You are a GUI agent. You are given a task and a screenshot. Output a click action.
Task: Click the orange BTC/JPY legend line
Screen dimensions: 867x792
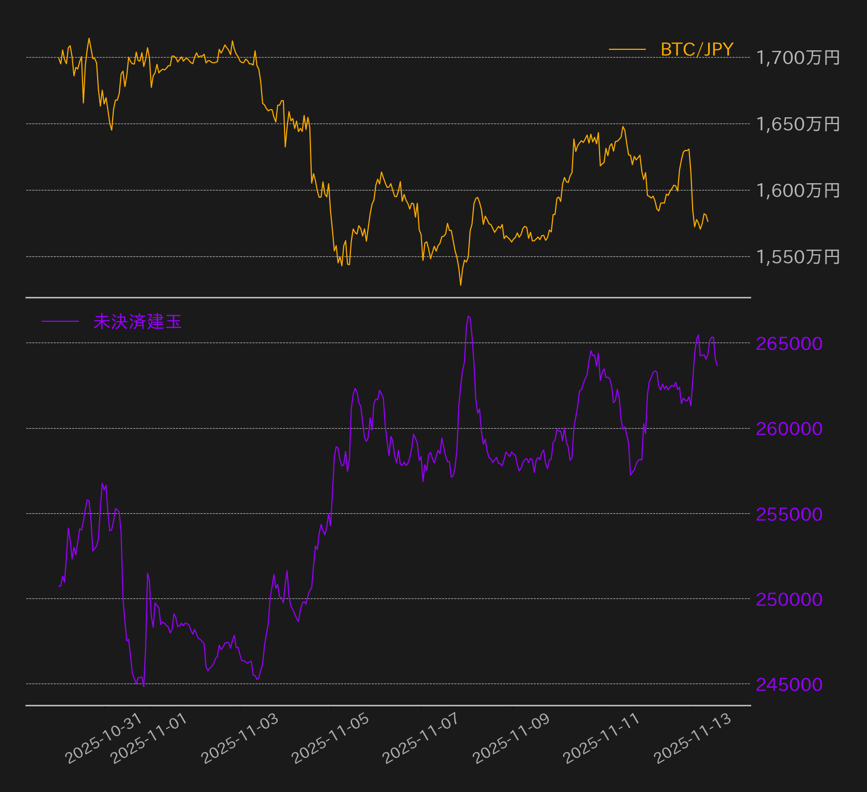pyautogui.click(x=627, y=50)
